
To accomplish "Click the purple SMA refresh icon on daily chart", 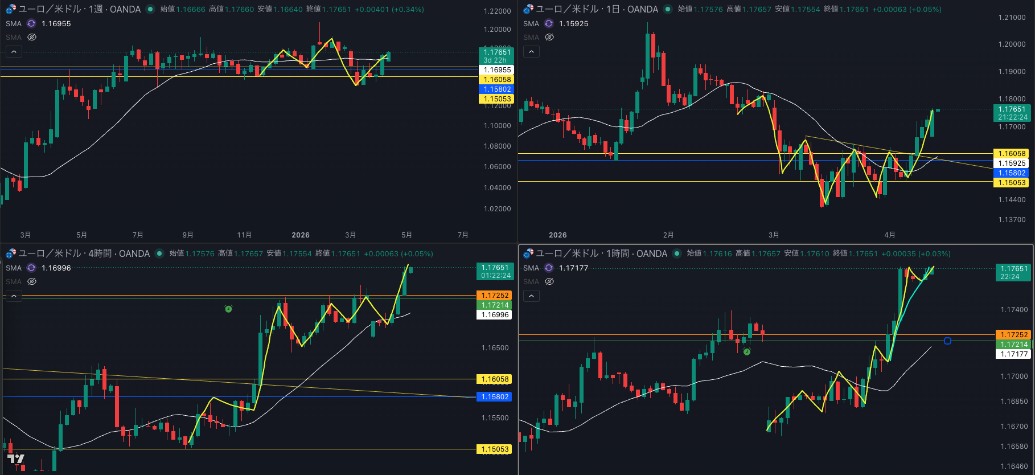I will coord(549,23).
